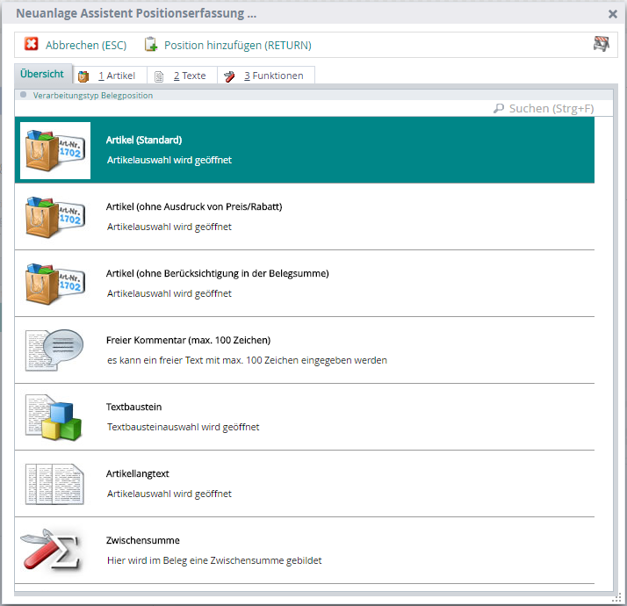627x606 pixels.
Task: Click the red Abbrechen cancel icon
Action: pyautogui.click(x=32, y=45)
